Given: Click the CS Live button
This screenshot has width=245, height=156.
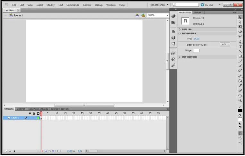Looking at the screenshot, I should 207,5.
